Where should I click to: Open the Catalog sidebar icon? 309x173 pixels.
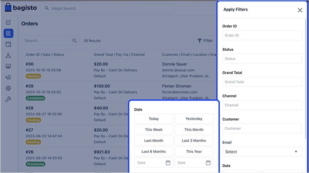pos(8,44)
